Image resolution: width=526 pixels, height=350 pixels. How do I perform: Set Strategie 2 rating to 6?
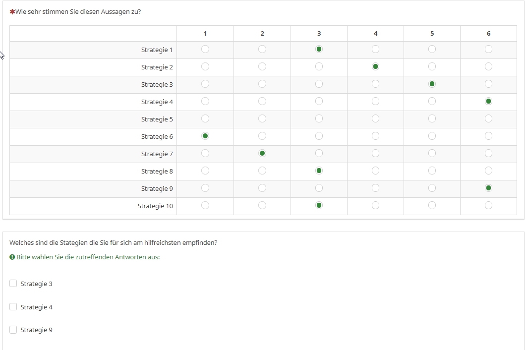tap(488, 66)
